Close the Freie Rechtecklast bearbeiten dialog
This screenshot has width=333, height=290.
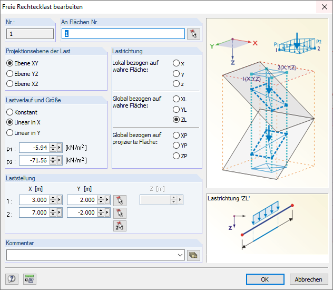(324, 7)
